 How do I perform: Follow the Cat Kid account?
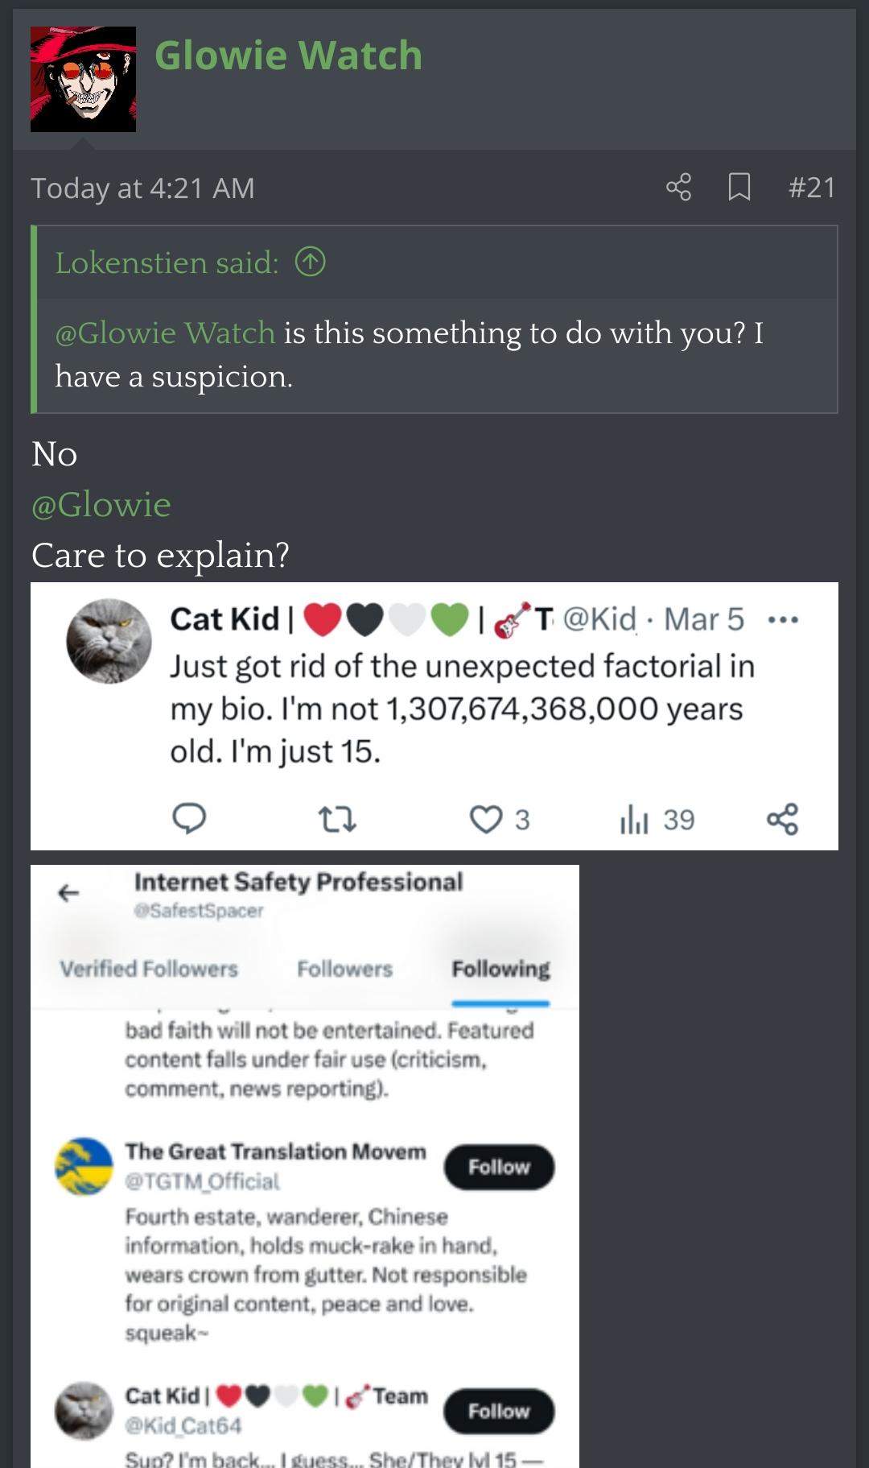499,1411
